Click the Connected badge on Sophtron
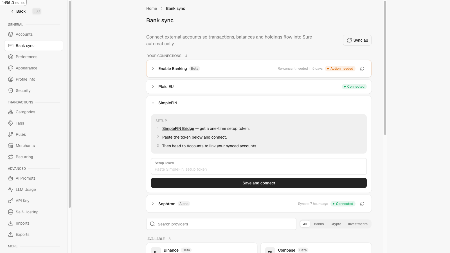The width and height of the screenshot is (450, 253). coord(343,204)
